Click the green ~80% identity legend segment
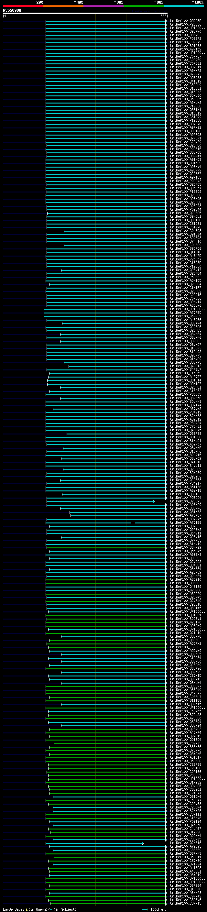This screenshot has width=207, height=912. (144, 6)
